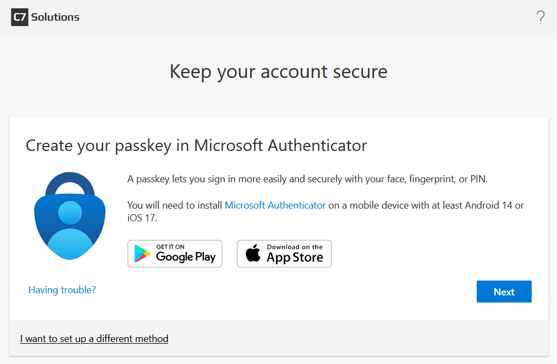Follow the Microsoft Authenticator hyperlink
This screenshot has width=557, height=364.
pos(275,205)
